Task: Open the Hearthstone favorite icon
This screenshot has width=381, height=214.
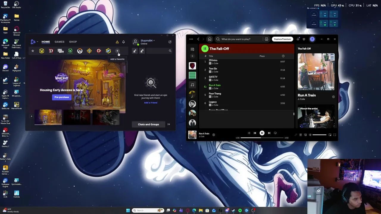Action: point(89,51)
